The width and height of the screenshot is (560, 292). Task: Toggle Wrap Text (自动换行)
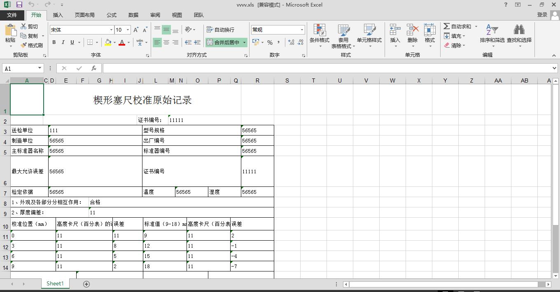(220, 30)
